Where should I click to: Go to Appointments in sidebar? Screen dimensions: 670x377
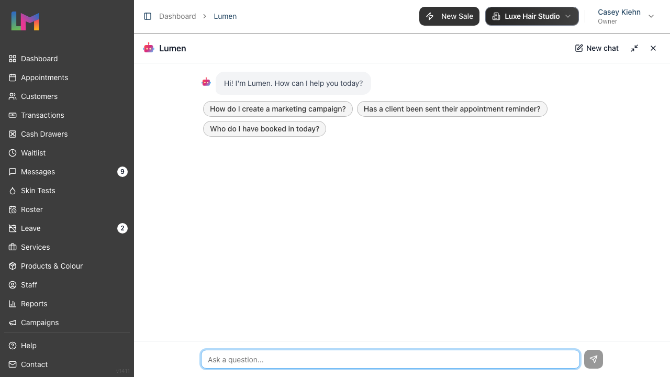[x=67, y=77]
